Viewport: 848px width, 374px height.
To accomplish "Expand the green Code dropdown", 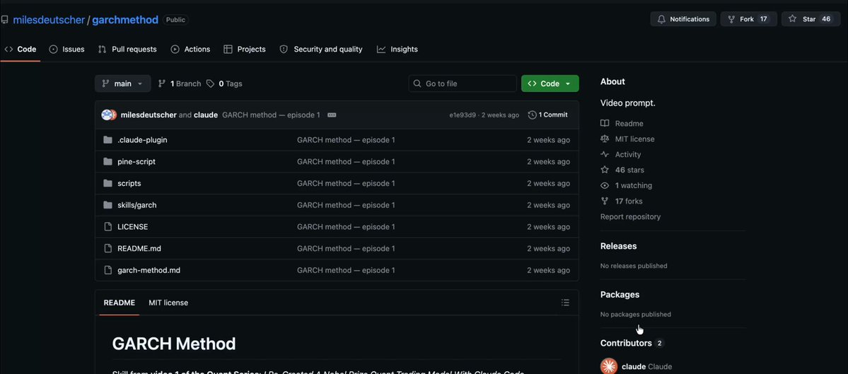I will [550, 83].
